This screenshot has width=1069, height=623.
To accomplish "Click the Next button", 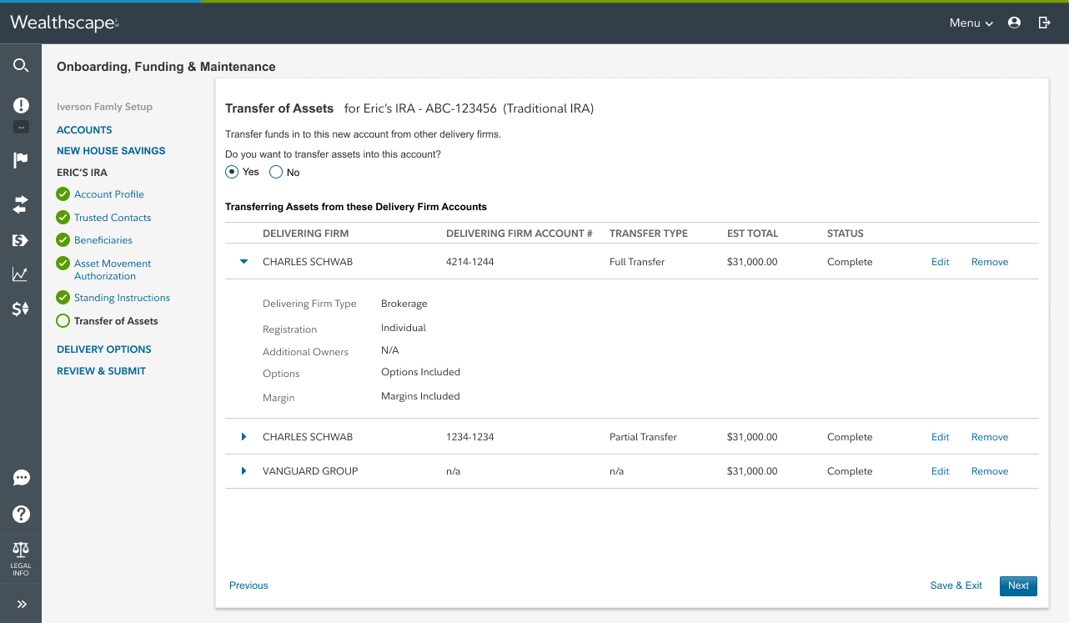I will pos(1018,585).
